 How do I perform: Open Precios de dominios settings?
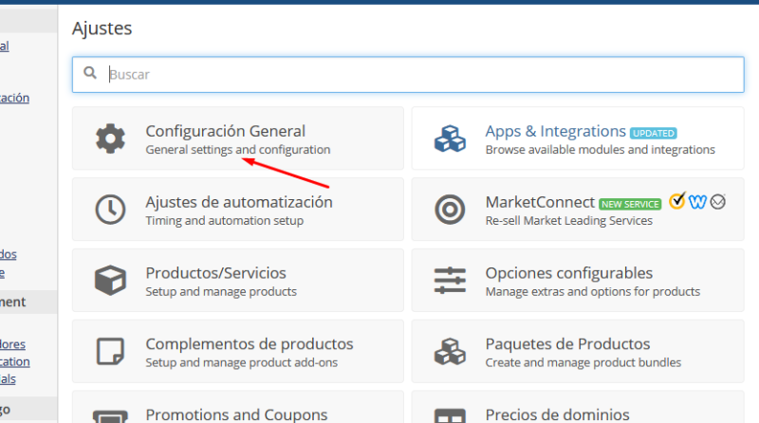point(557,414)
